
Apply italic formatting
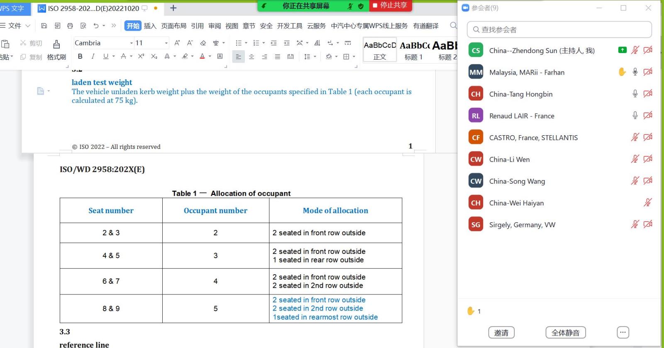coord(93,56)
